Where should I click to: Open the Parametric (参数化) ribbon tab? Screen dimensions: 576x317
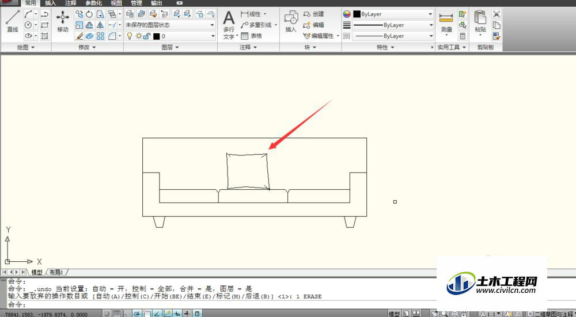[93, 3]
